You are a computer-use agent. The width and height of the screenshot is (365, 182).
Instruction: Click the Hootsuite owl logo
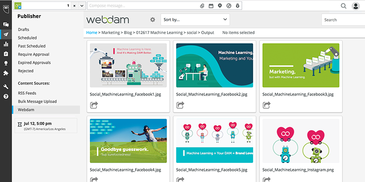(6, 9)
